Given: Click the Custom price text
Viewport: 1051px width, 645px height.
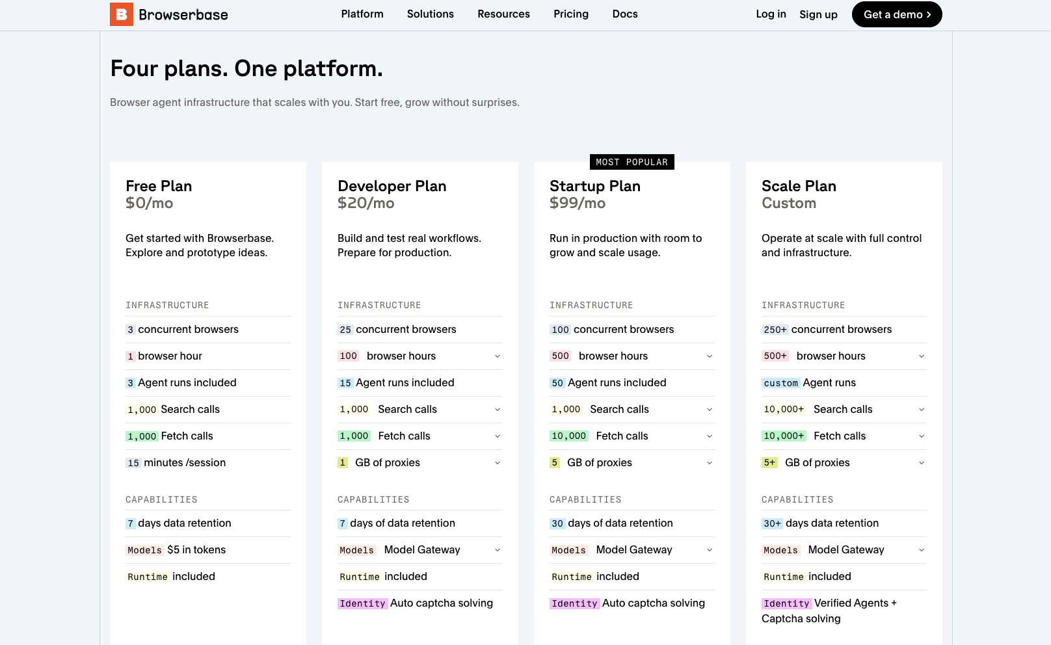Looking at the screenshot, I should click(x=789, y=203).
